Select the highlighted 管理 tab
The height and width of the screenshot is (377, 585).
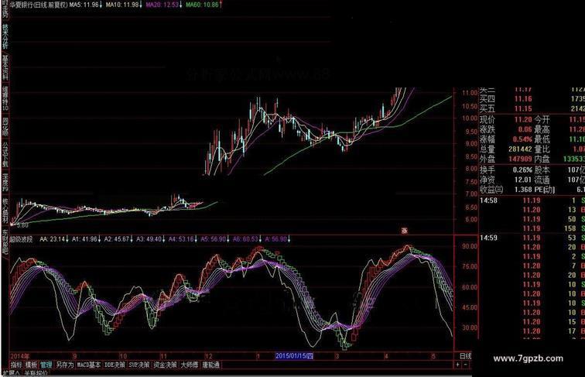46,365
